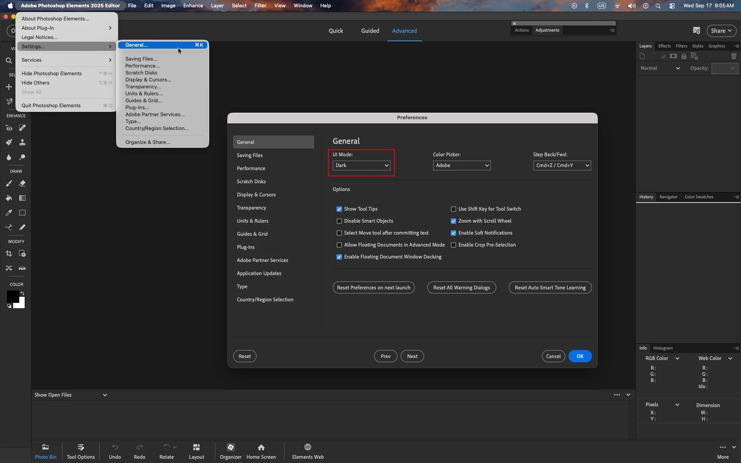The height and width of the screenshot is (463, 741).
Task: Uncheck Show Tool Tips
Action: pos(339,209)
